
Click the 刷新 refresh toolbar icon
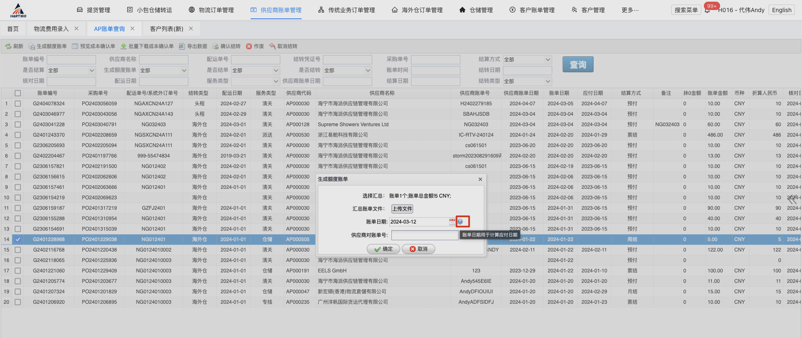(x=8, y=46)
